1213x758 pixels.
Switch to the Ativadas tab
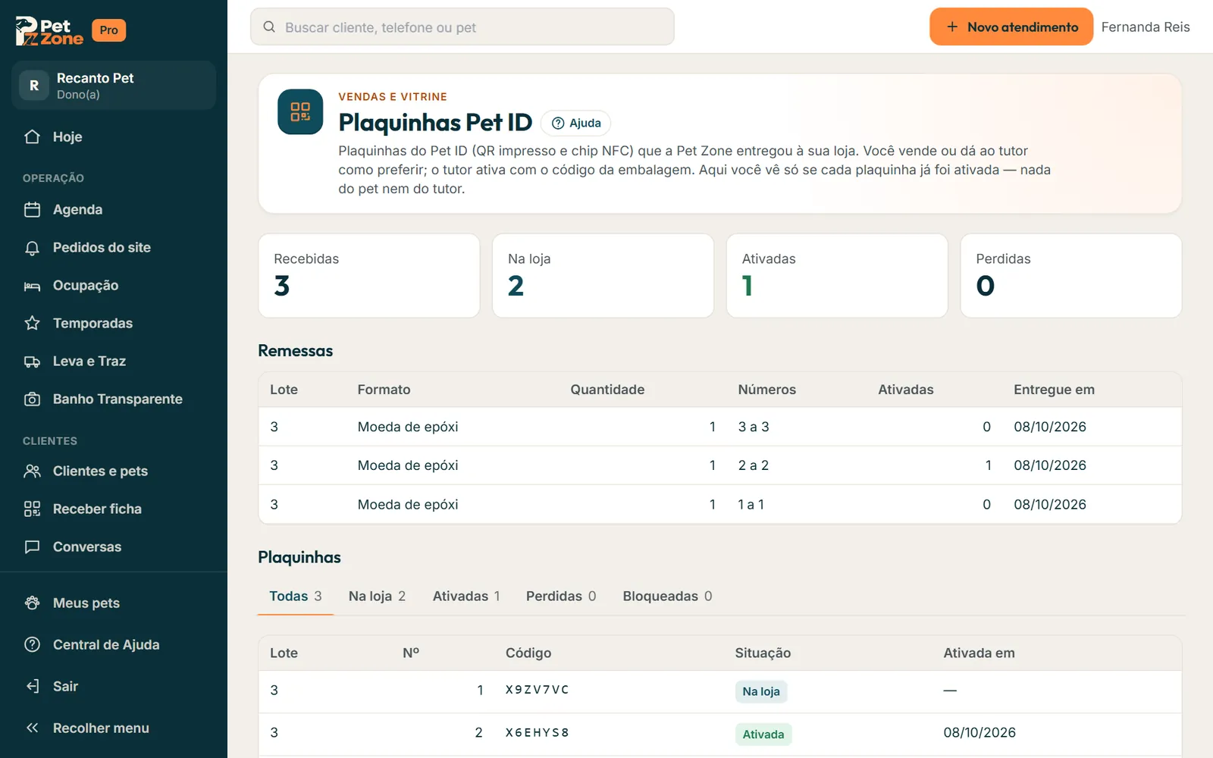click(x=466, y=596)
